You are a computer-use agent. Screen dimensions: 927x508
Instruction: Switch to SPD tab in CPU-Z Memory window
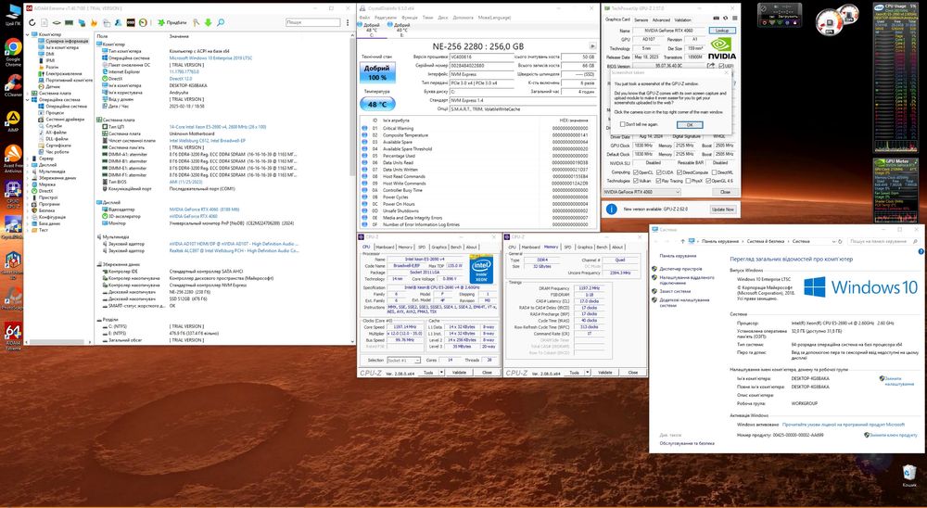(x=567, y=248)
